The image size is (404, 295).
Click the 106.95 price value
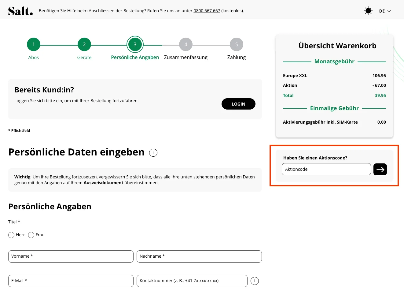[x=379, y=76]
